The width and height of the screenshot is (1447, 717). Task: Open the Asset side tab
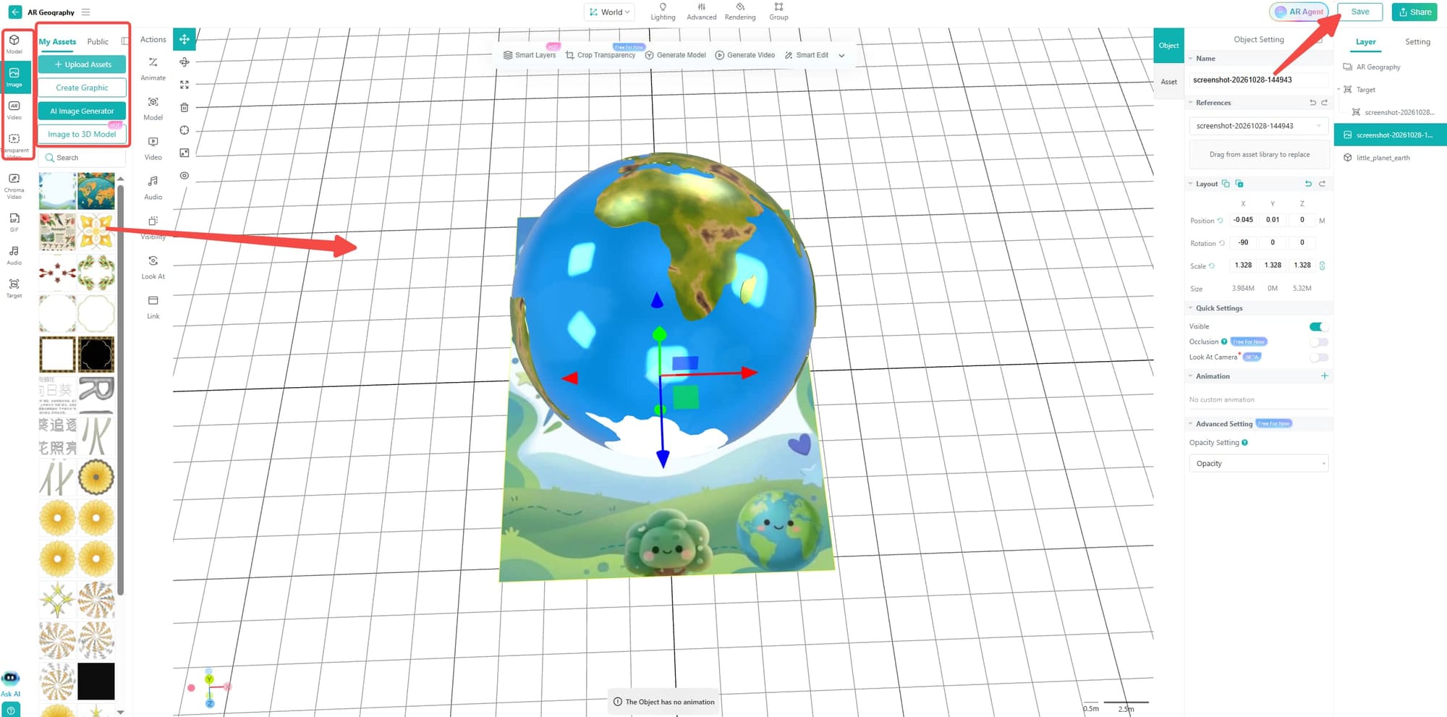(1168, 82)
